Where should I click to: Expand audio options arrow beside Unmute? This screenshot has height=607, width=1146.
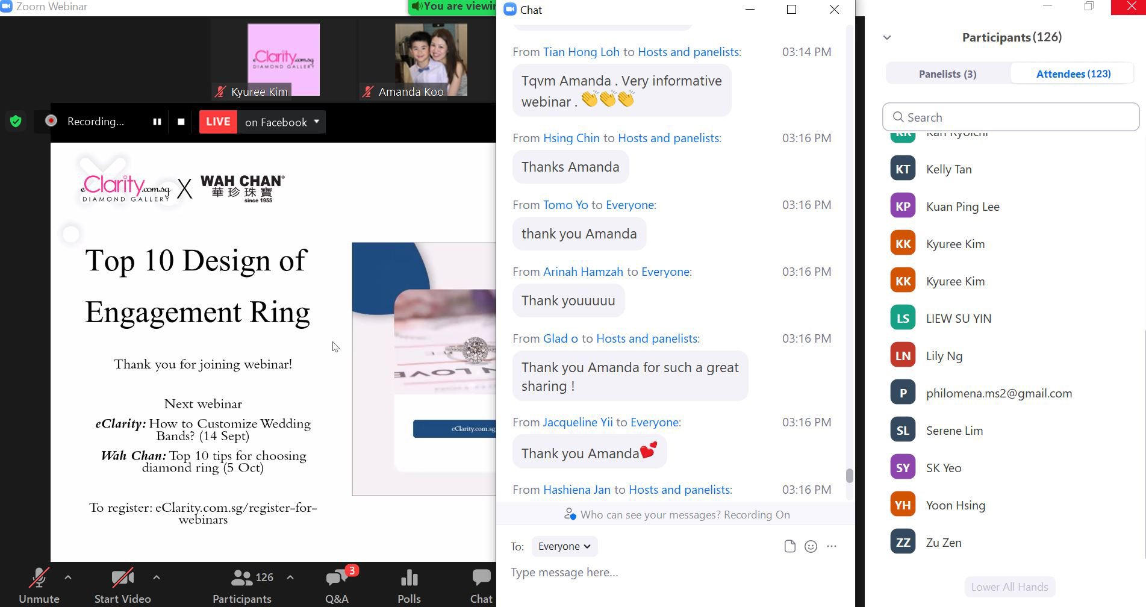68,577
